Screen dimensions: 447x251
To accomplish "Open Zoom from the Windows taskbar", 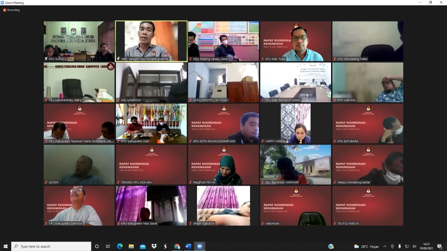I will [200, 246].
